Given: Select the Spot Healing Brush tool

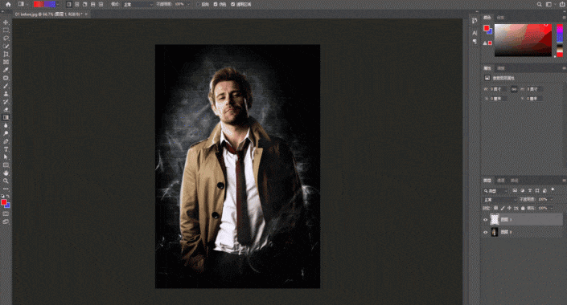Looking at the screenshot, I should (x=6, y=78).
